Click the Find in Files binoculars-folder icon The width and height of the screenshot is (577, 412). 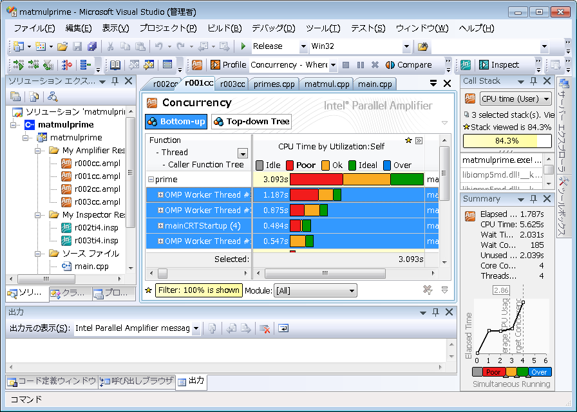[423, 46]
